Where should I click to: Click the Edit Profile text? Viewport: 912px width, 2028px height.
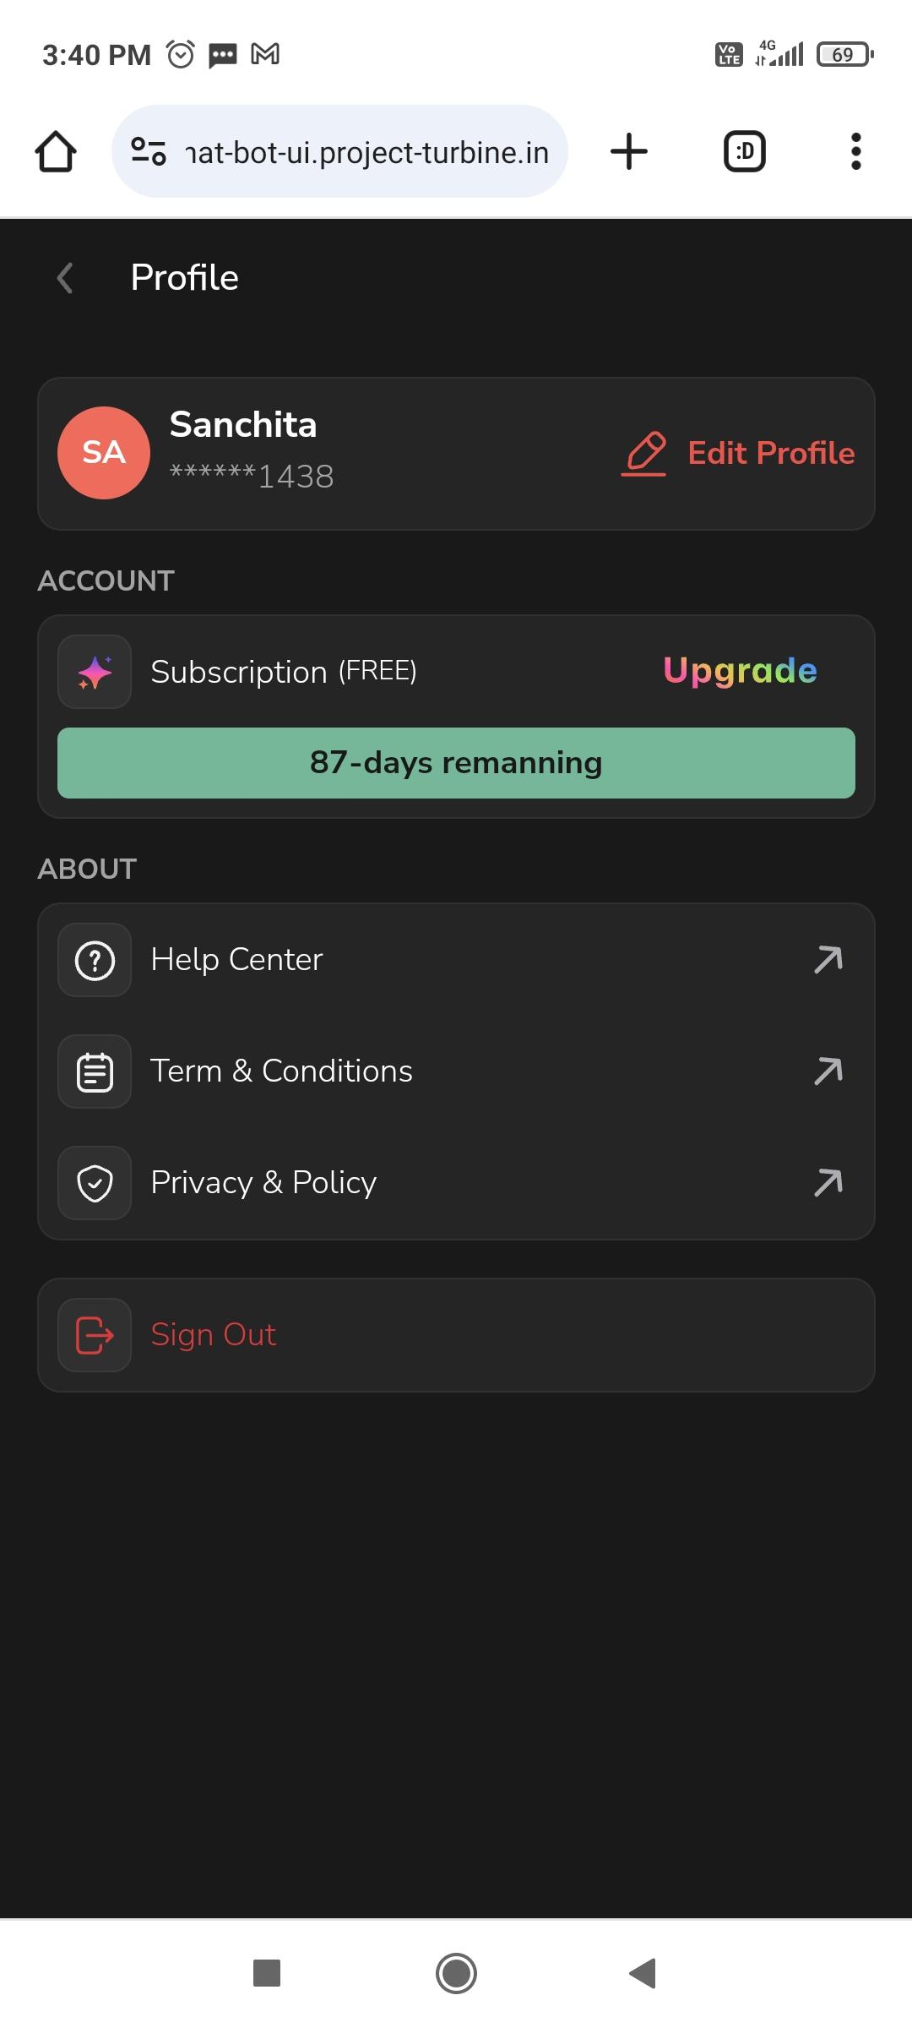click(771, 453)
